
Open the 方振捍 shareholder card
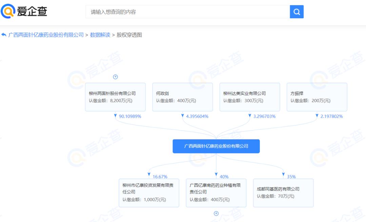point(317,97)
